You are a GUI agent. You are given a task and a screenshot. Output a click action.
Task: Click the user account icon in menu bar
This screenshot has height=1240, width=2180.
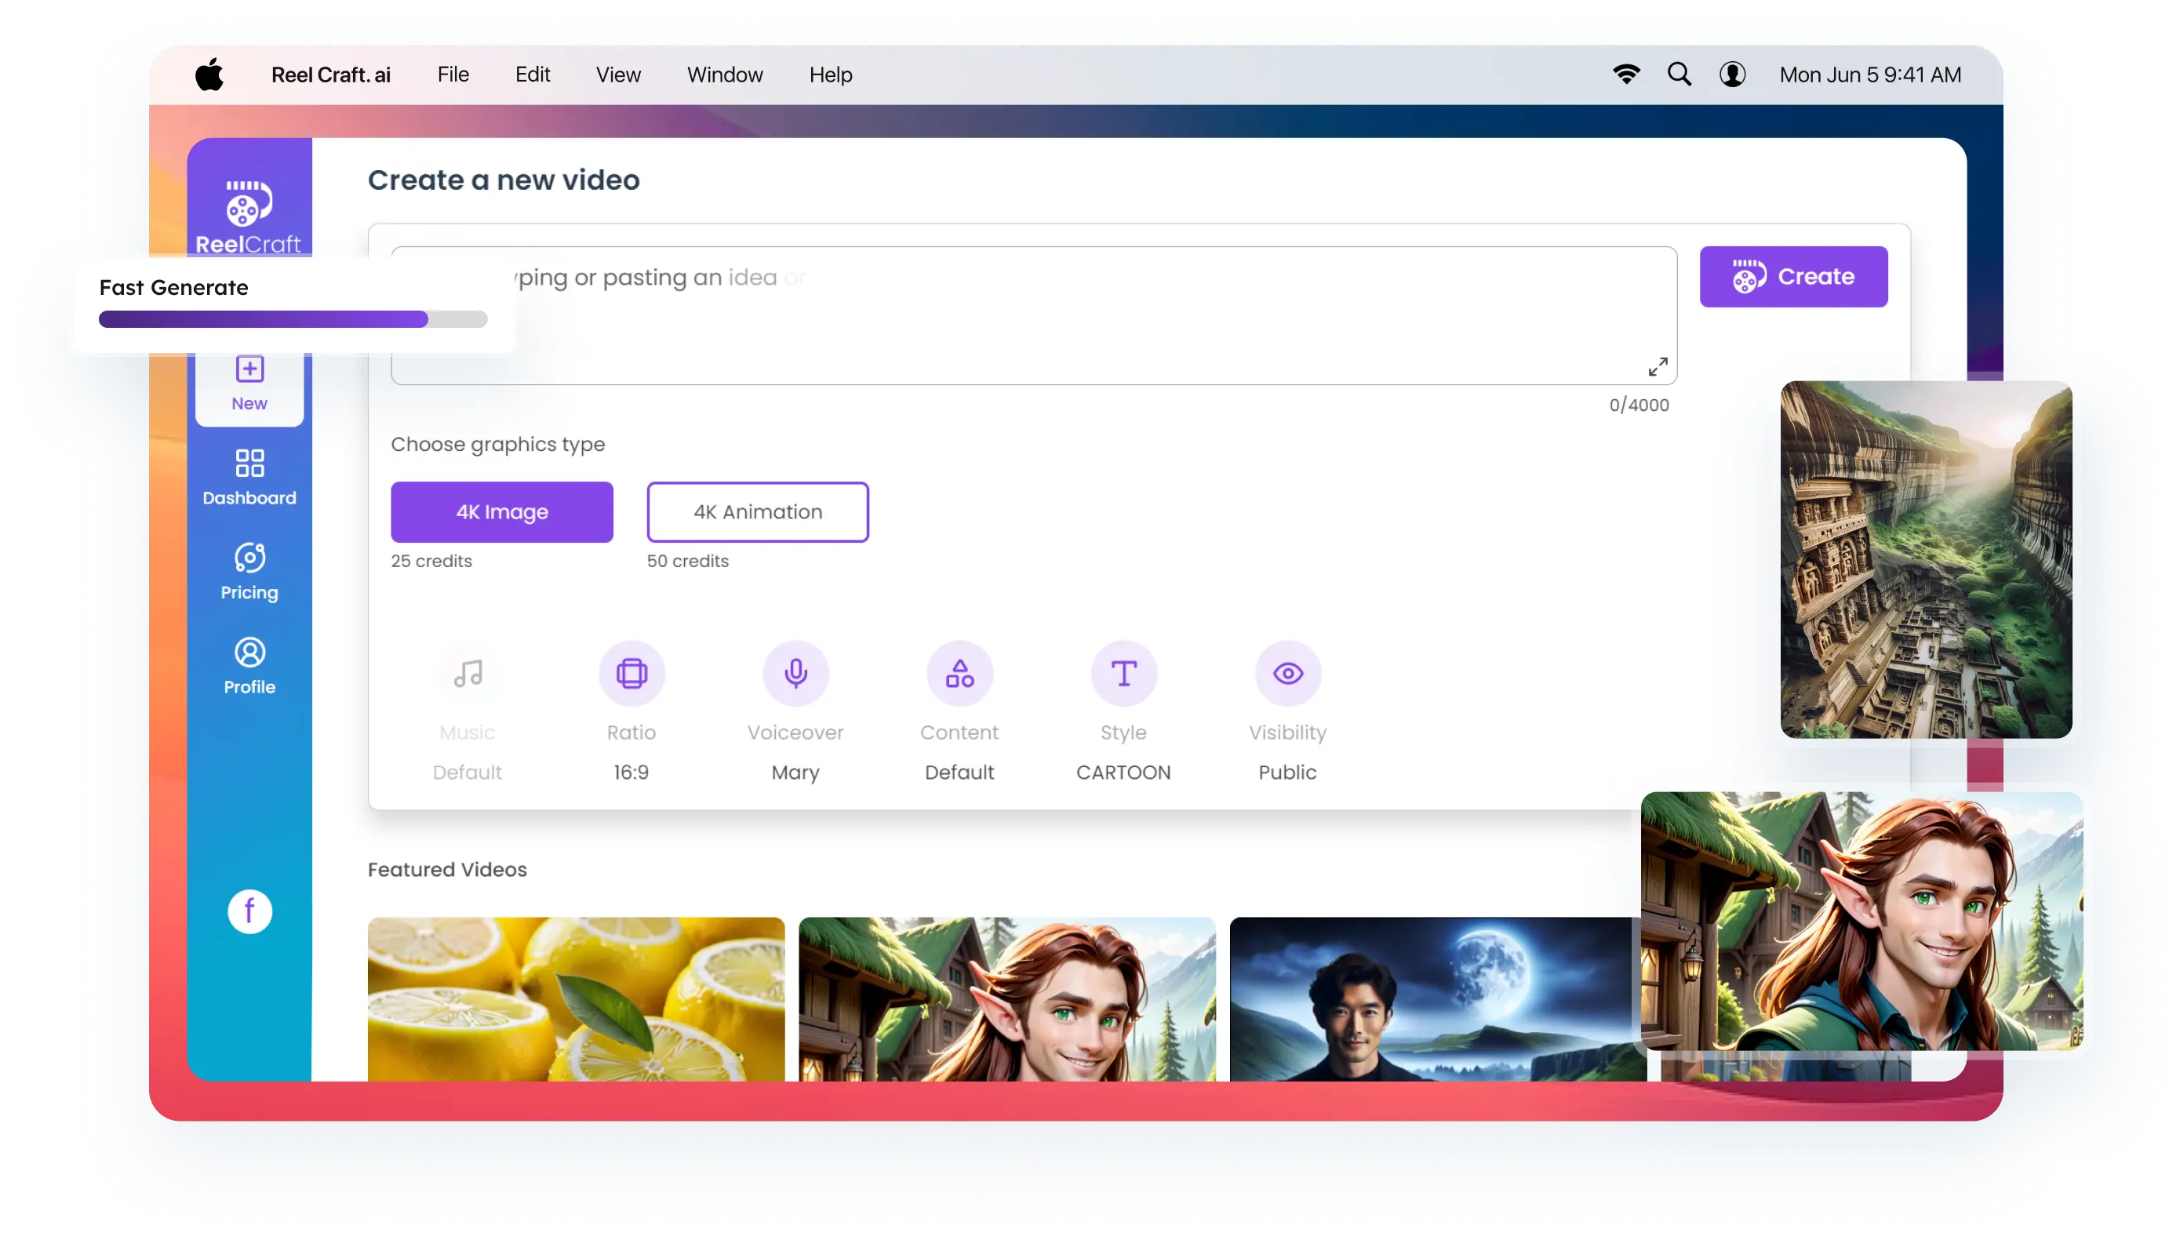[1732, 75]
